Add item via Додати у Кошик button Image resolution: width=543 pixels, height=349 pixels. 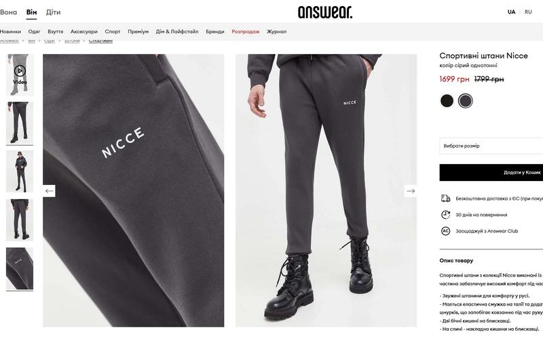point(491,172)
